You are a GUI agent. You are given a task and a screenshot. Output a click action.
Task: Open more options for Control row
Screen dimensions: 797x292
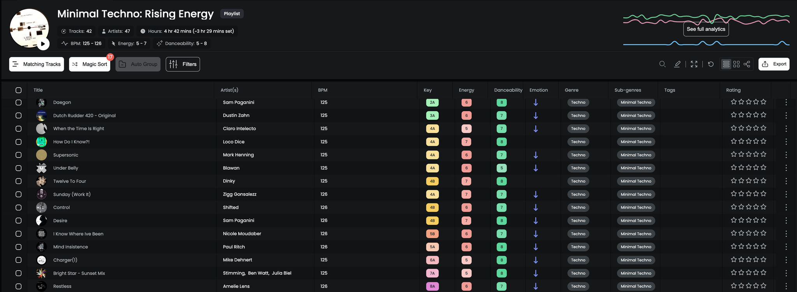[786, 207]
